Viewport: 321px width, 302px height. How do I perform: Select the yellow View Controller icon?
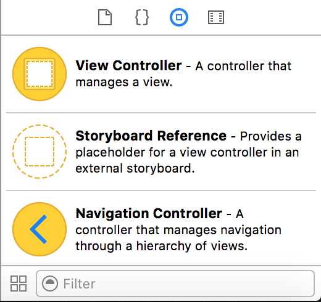click(x=40, y=74)
